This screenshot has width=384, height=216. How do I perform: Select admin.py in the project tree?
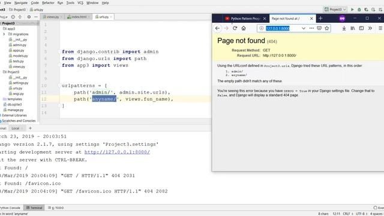coord(17,45)
